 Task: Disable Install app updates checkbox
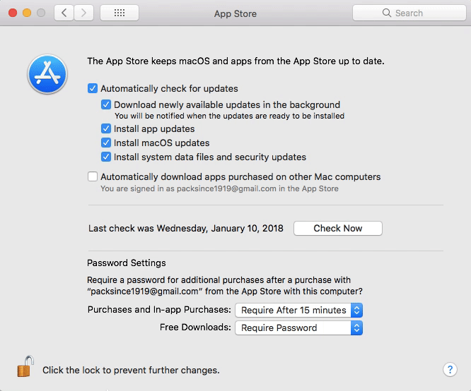click(106, 129)
